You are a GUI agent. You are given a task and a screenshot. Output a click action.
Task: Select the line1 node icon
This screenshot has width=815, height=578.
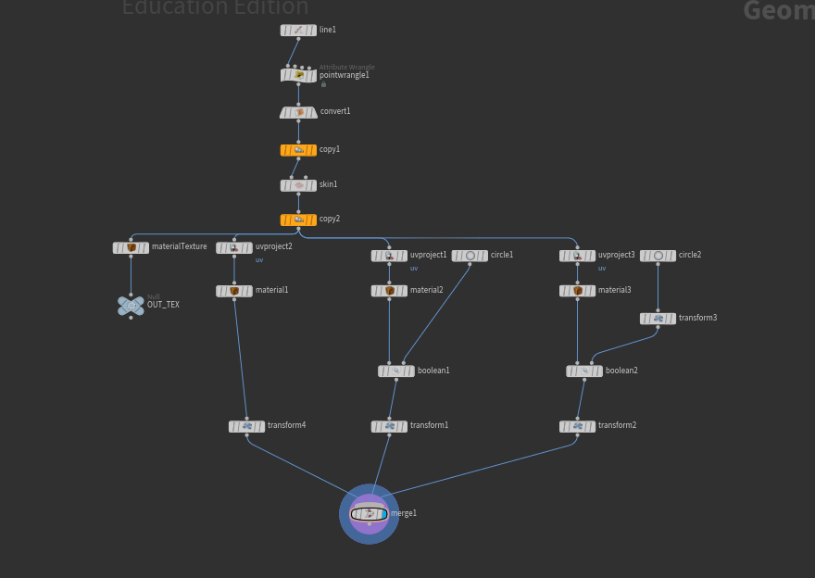[x=298, y=31]
